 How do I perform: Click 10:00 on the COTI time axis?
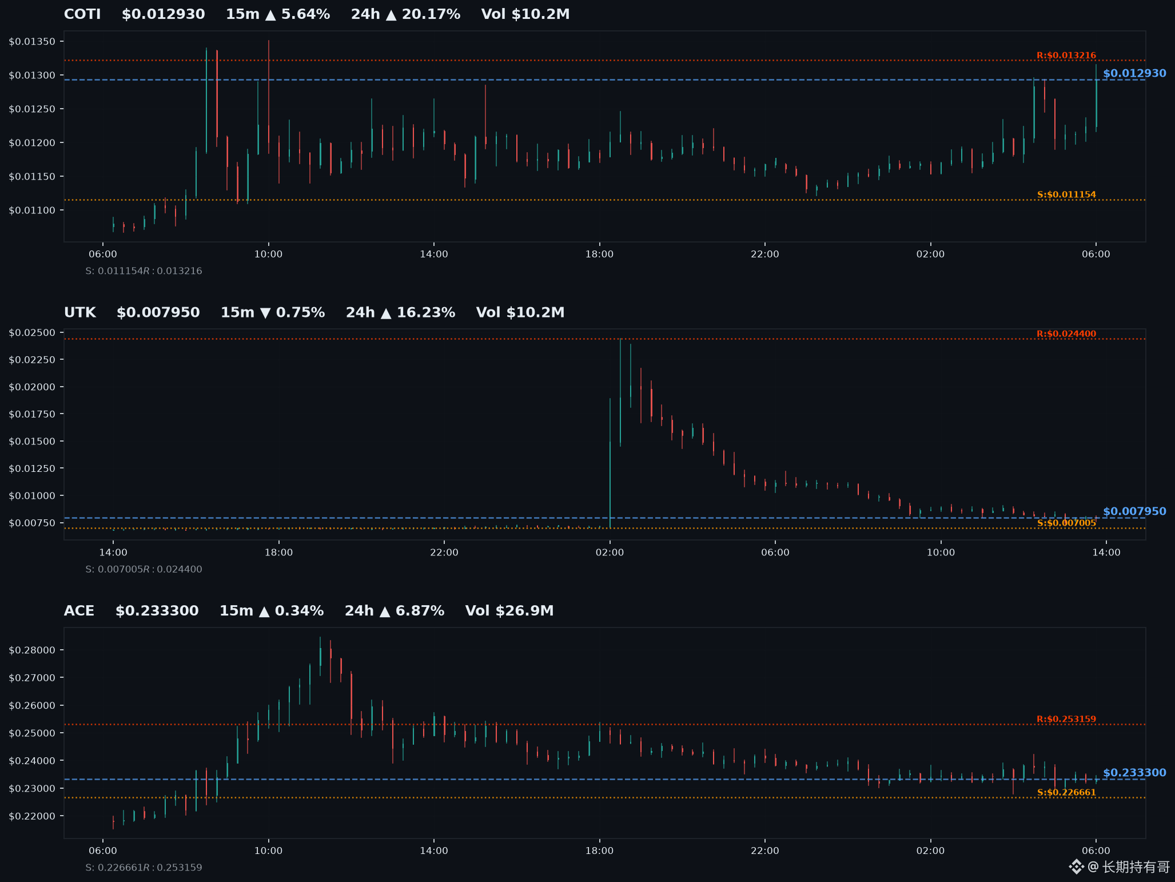click(x=268, y=255)
